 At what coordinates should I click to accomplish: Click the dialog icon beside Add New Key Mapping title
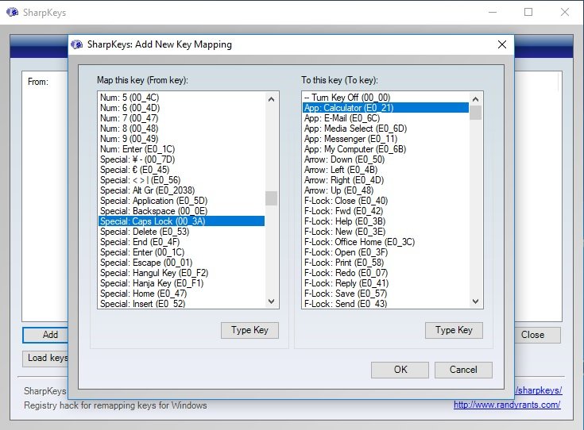pos(77,44)
